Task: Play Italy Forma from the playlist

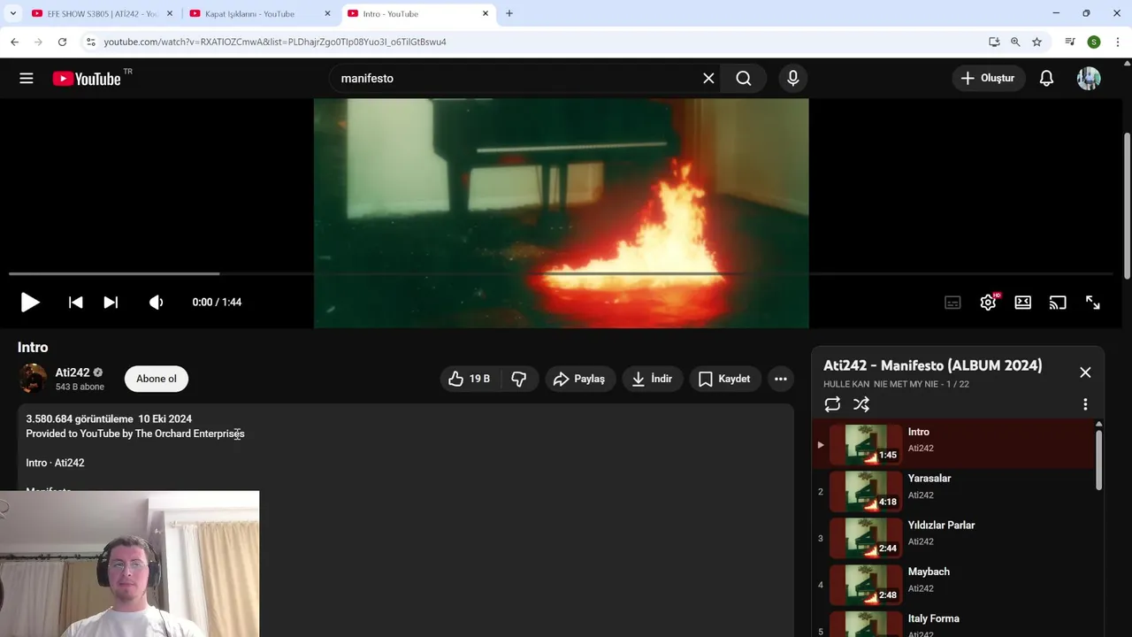Action: click(953, 624)
